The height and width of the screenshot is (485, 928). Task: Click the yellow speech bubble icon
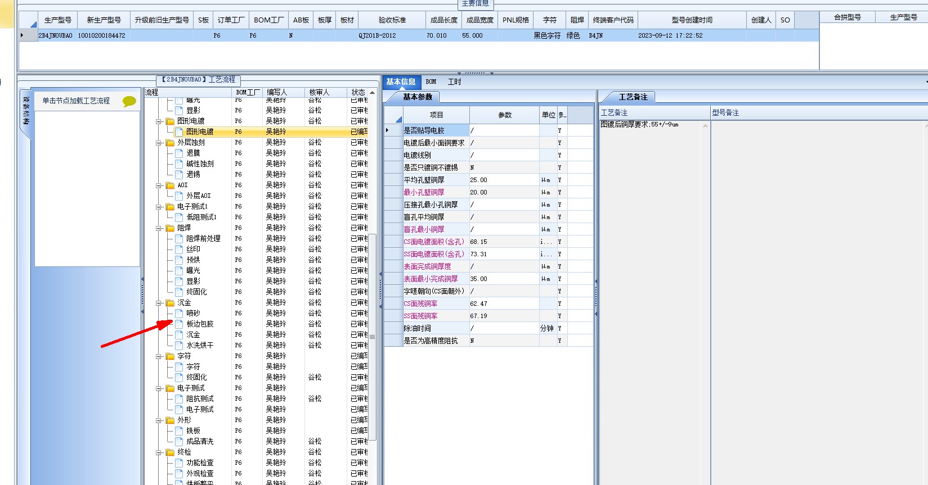click(x=129, y=101)
